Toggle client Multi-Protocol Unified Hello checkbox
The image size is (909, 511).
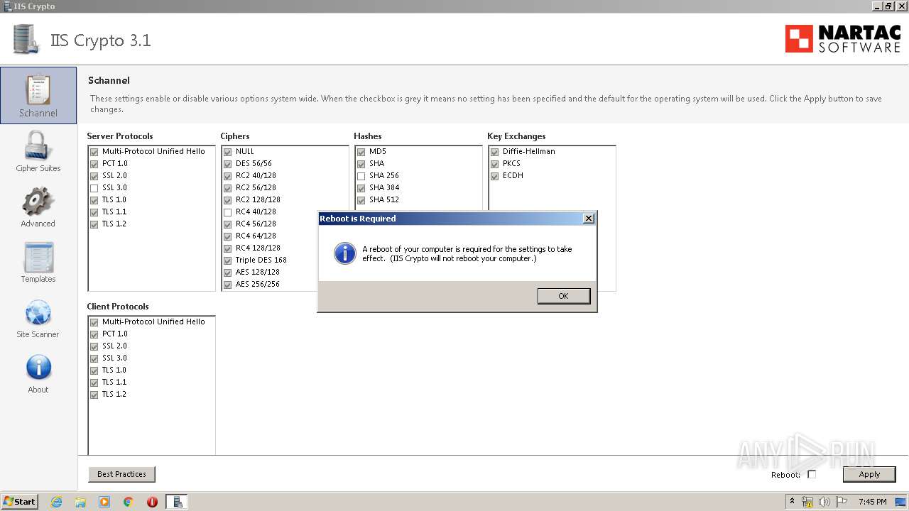click(94, 322)
